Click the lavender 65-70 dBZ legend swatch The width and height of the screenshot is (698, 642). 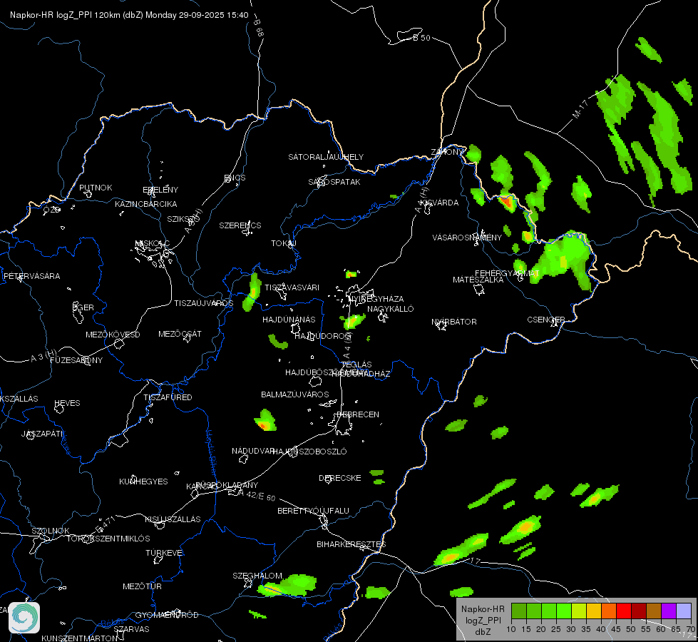pyautogui.click(x=684, y=611)
